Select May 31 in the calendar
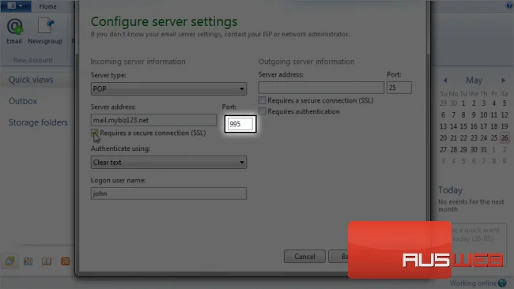Screen dimensions: 514x289 click(483, 149)
